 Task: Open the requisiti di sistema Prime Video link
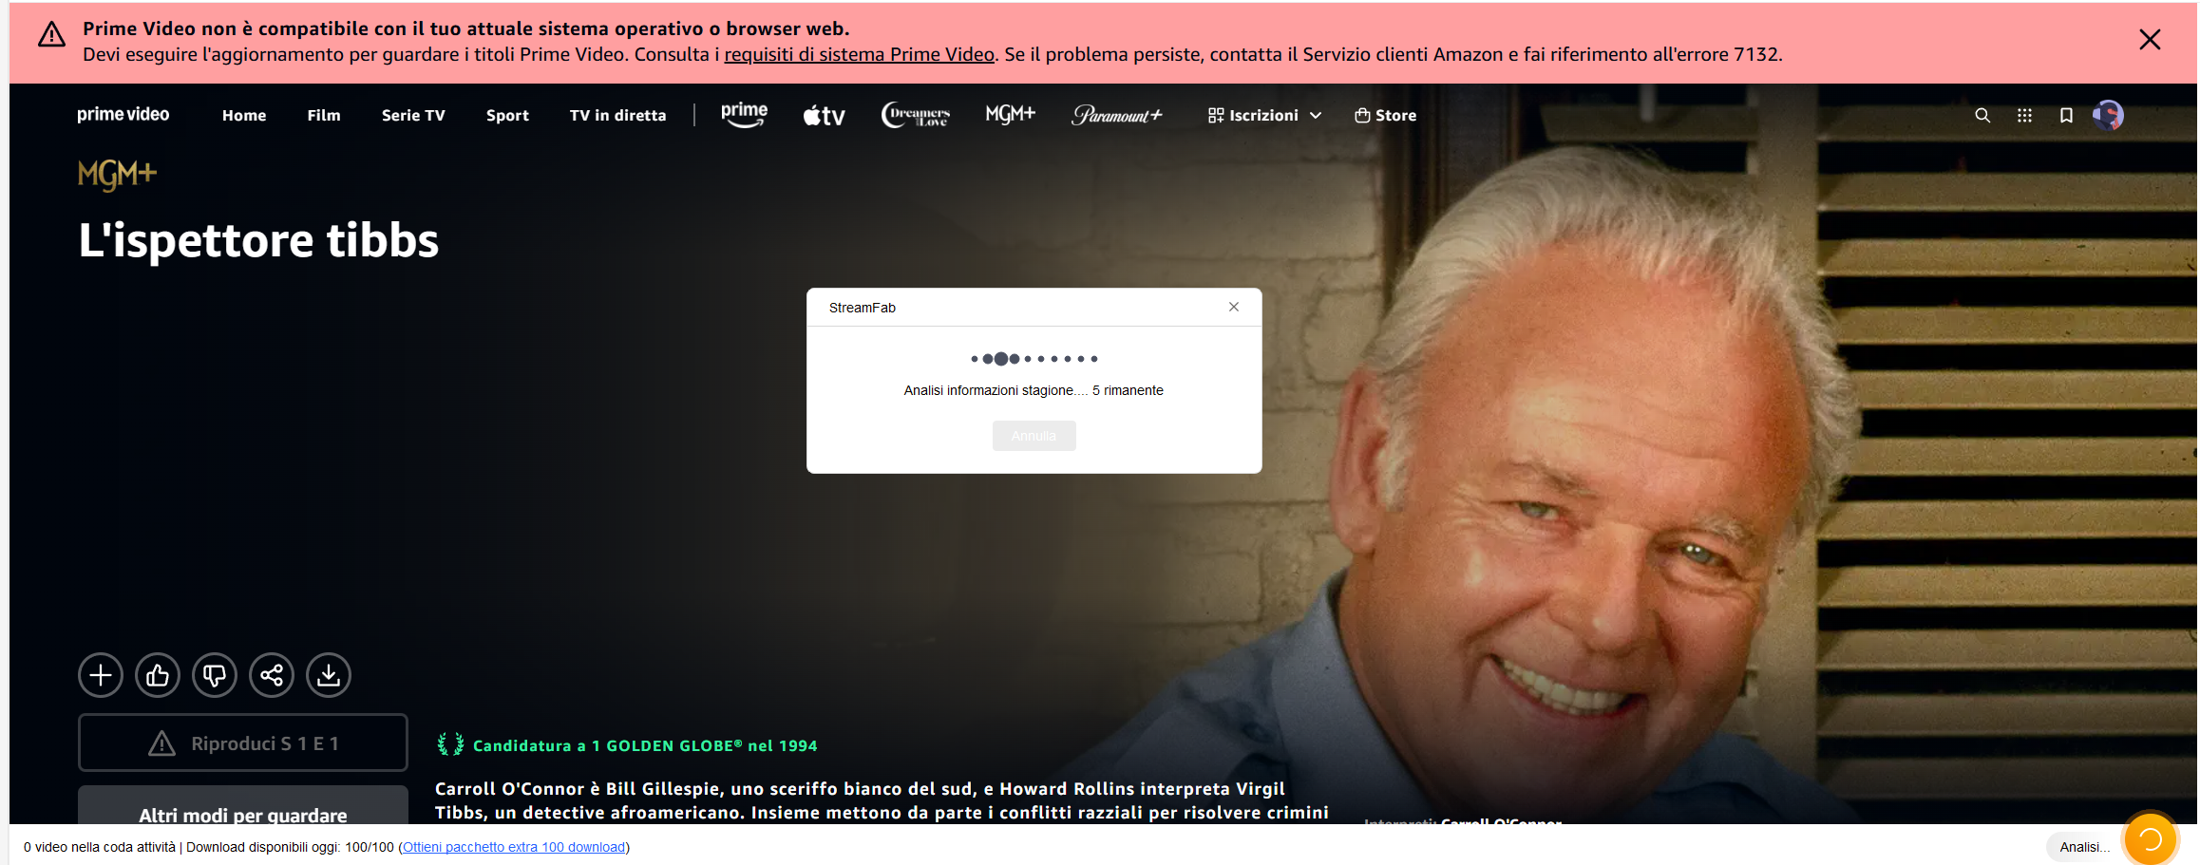point(859,54)
